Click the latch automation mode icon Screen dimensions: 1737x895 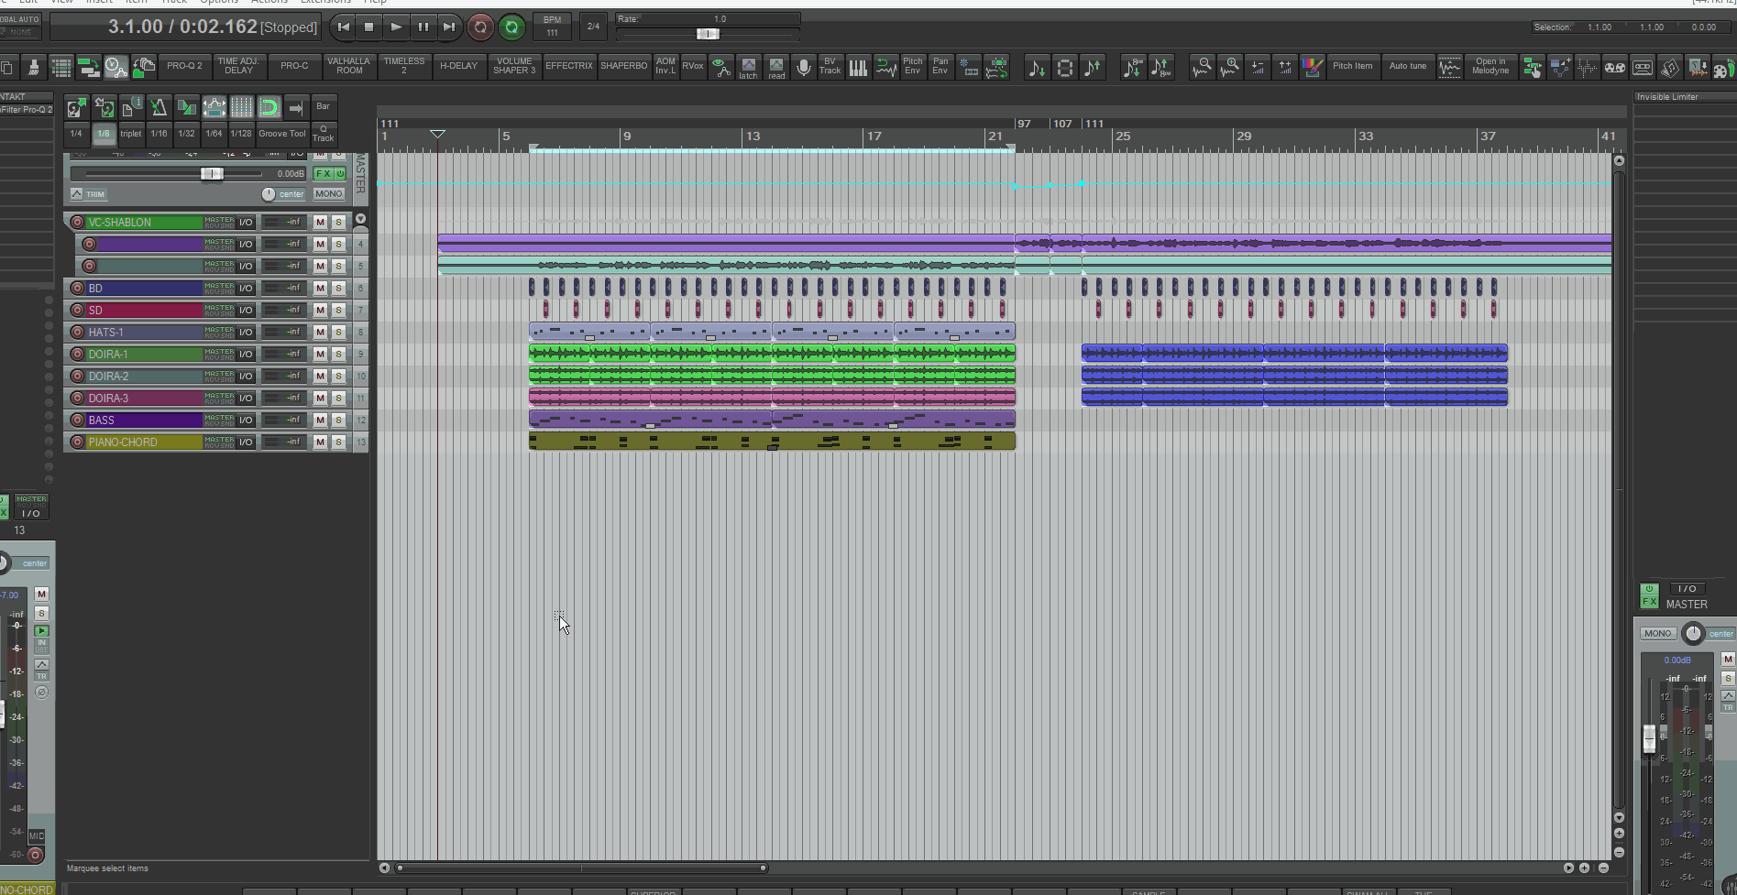pyautogui.click(x=748, y=68)
